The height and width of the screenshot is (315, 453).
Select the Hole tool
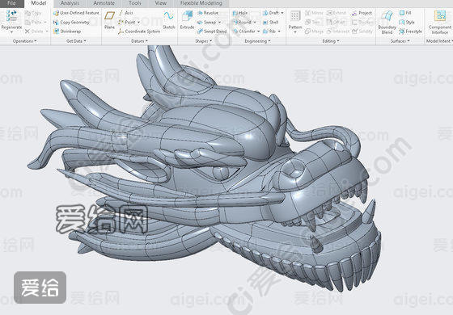pos(240,13)
